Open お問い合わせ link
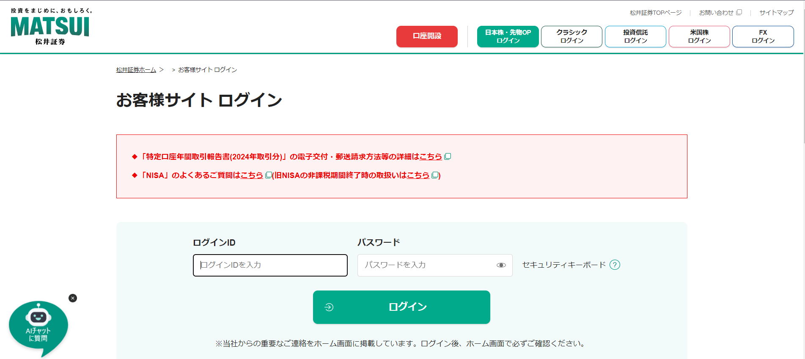 tap(720, 13)
